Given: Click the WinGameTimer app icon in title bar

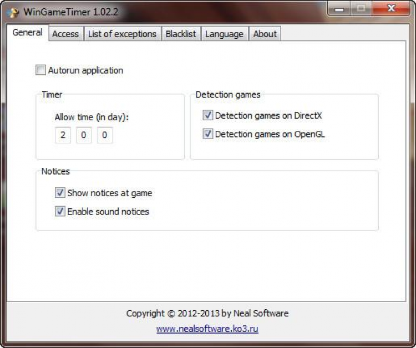Looking at the screenshot, I should click(x=12, y=12).
